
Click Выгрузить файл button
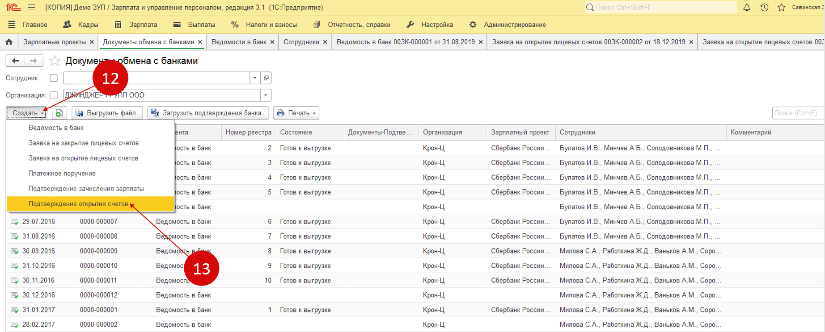pyautogui.click(x=107, y=113)
